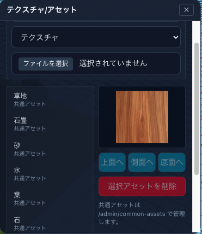Click the dialog's vertical scrollbar thumb
Screen dimensions: 202x234
(x=197, y=109)
